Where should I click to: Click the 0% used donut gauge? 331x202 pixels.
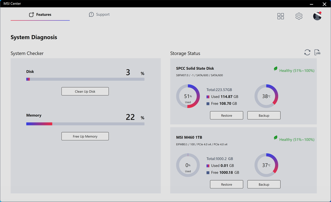[188, 165]
